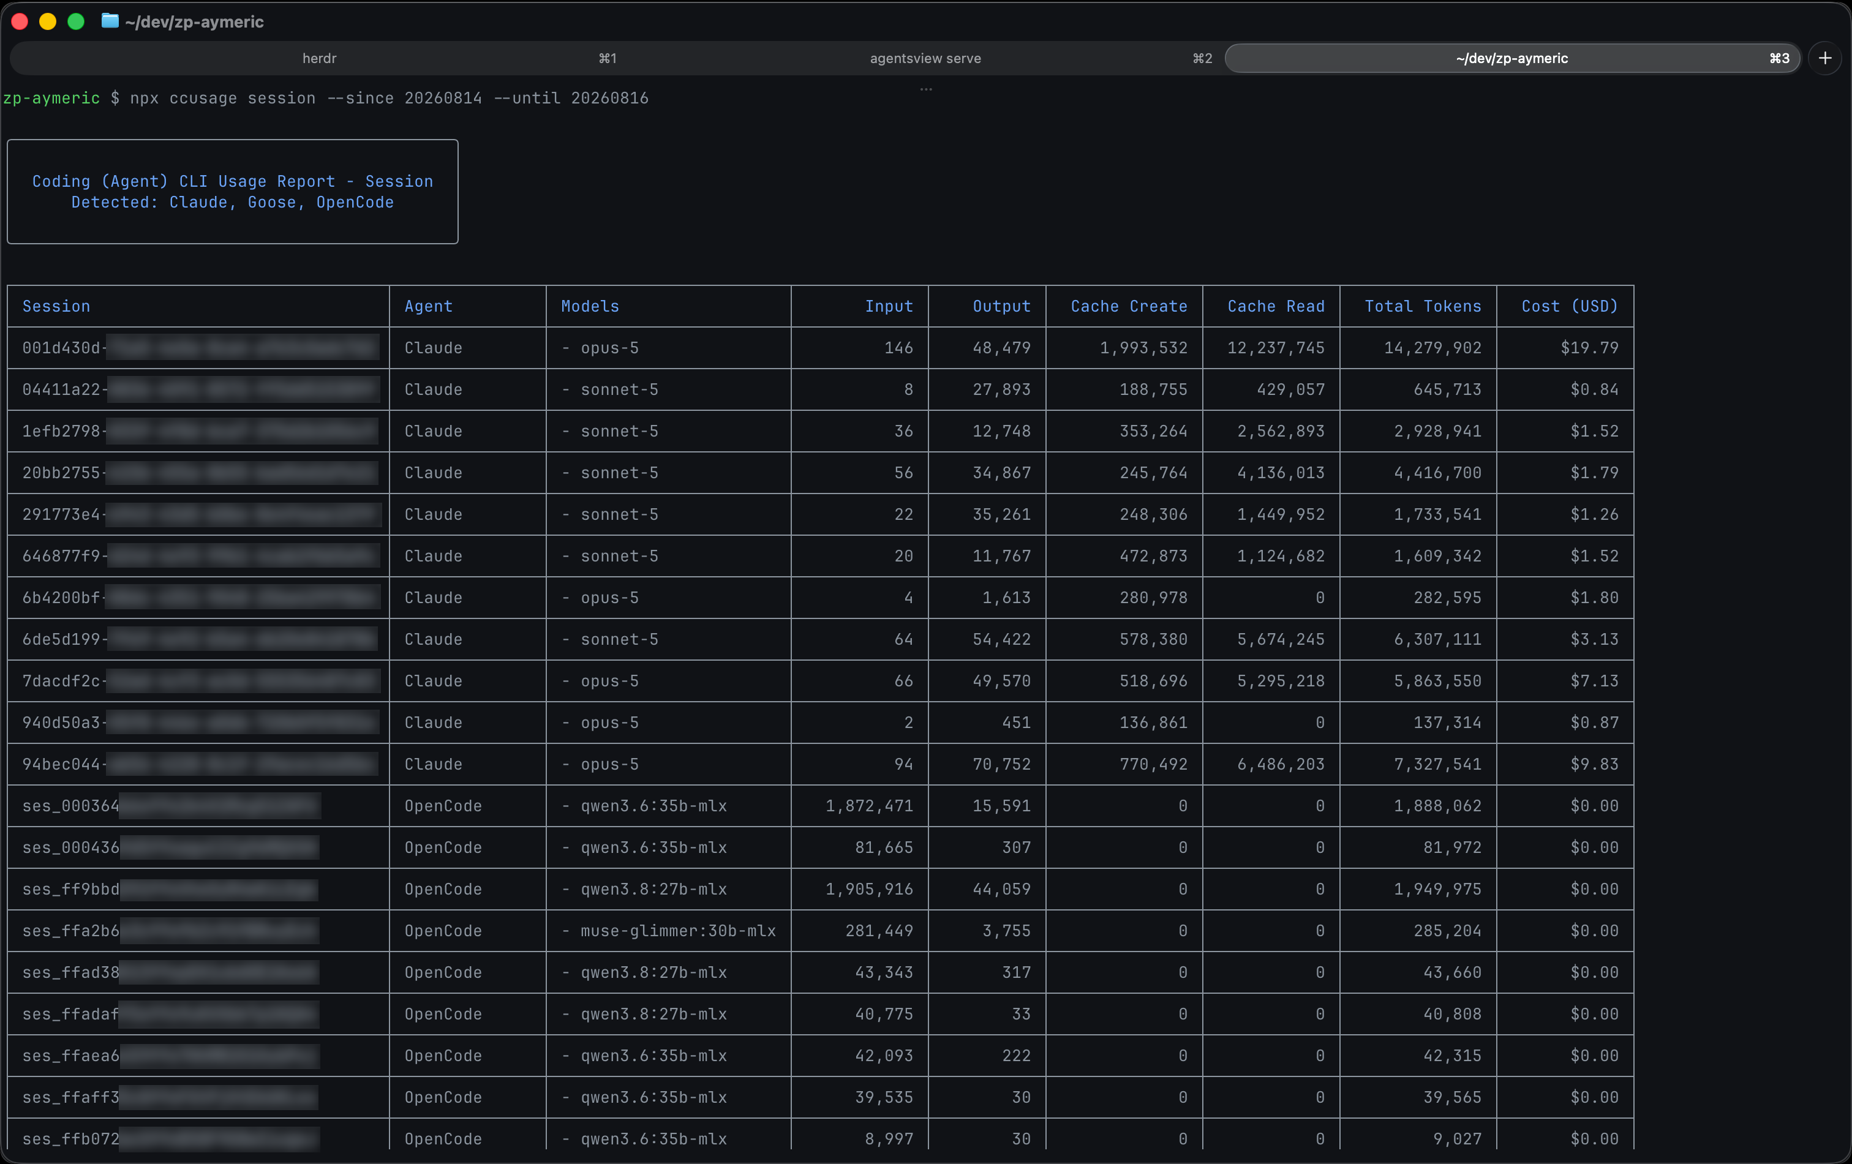Select session ID 646877f9
Image resolution: width=1852 pixels, height=1164 pixels.
61,556
